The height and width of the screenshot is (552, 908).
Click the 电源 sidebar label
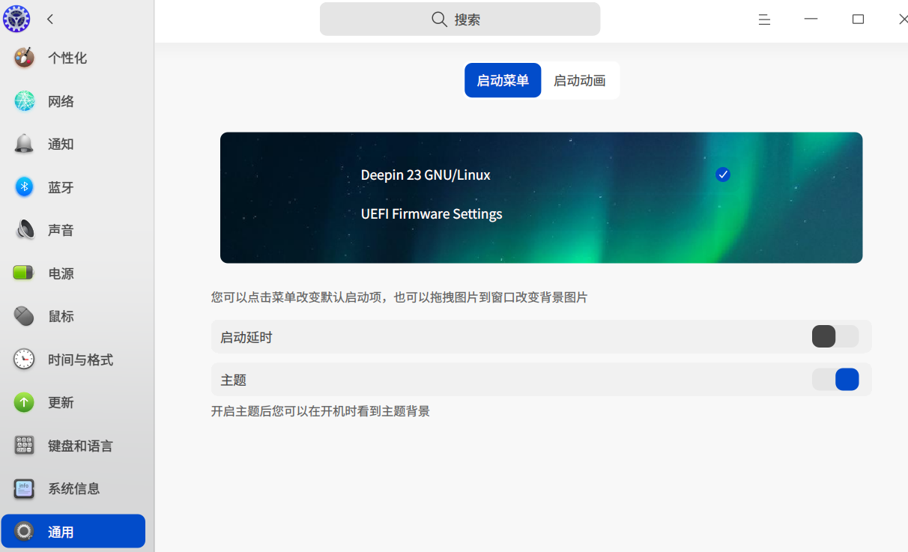tap(61, 273)
